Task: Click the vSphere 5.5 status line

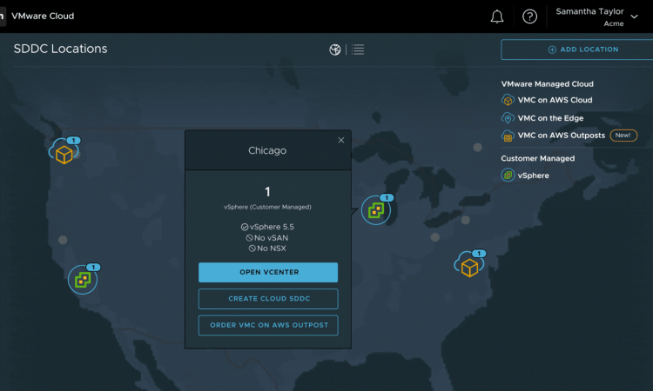Action: pyautogui.click(x=267, y=227)
